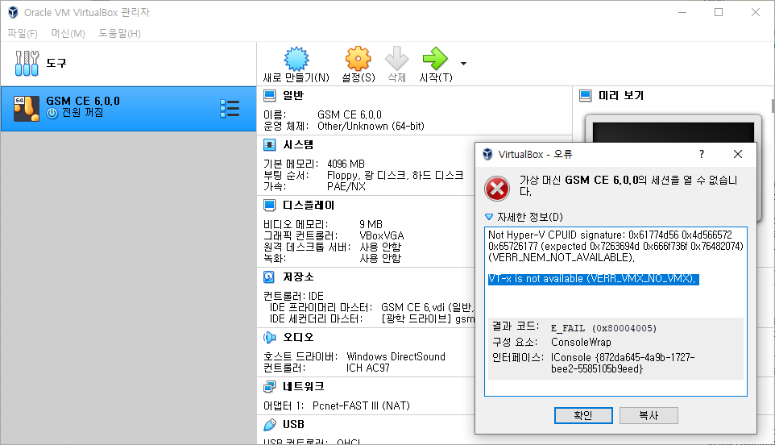
Task: Collapse the Details (자세한 정보) disclosure triangle
Action: 489,217
